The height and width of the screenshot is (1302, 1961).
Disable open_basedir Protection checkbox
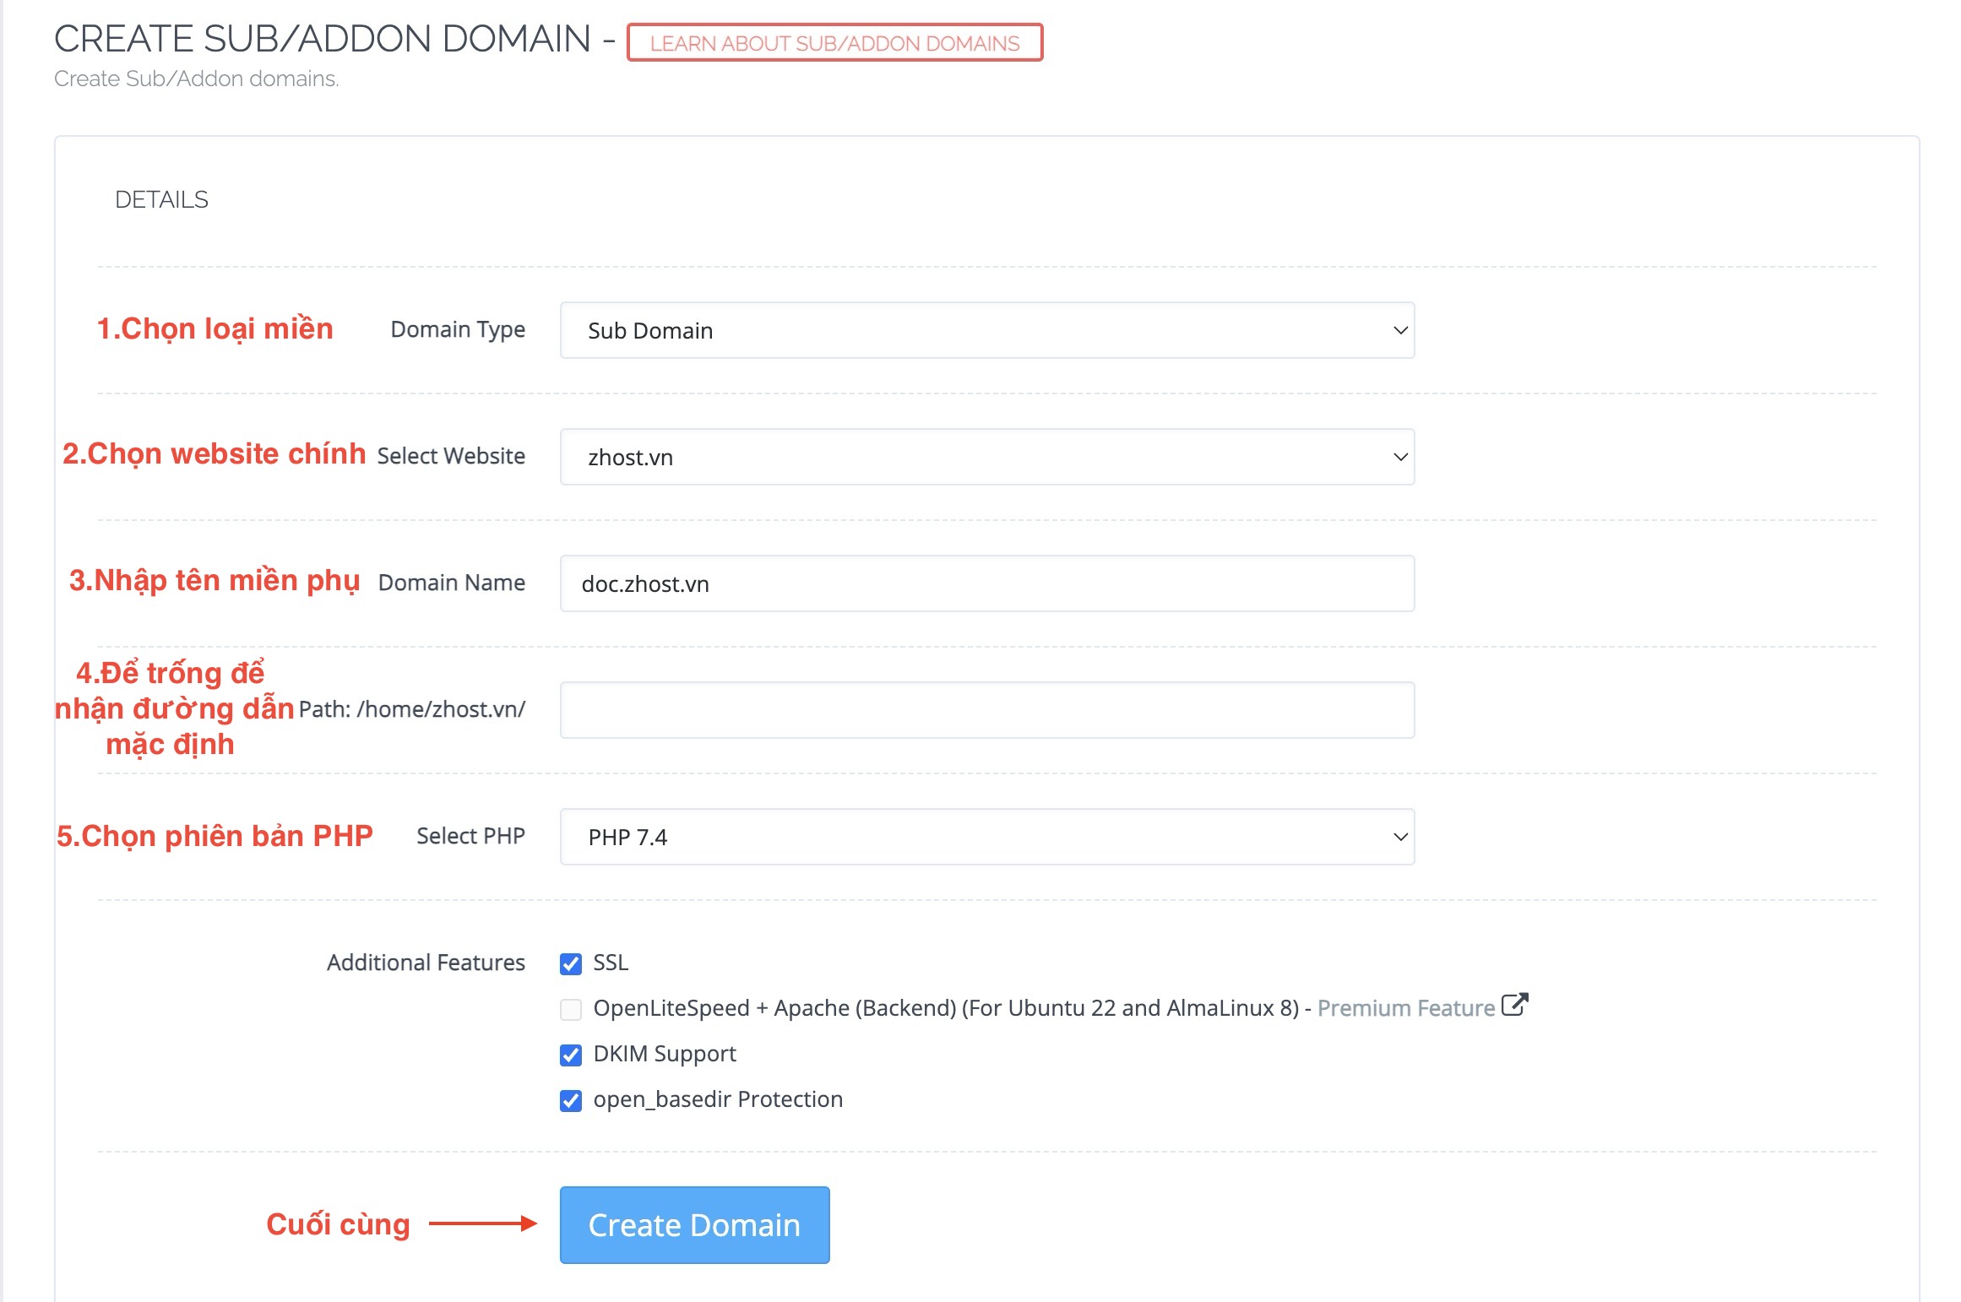pyautogui.click(x=571, y=1100)
